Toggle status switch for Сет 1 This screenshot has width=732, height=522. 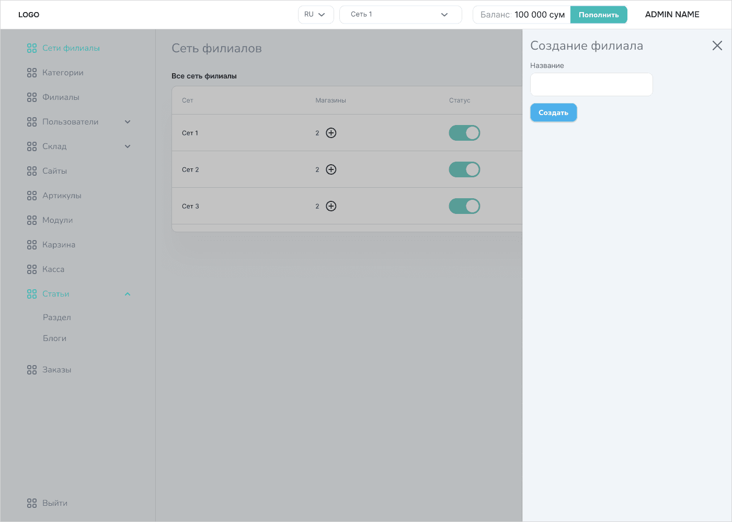tap(464, 133)
